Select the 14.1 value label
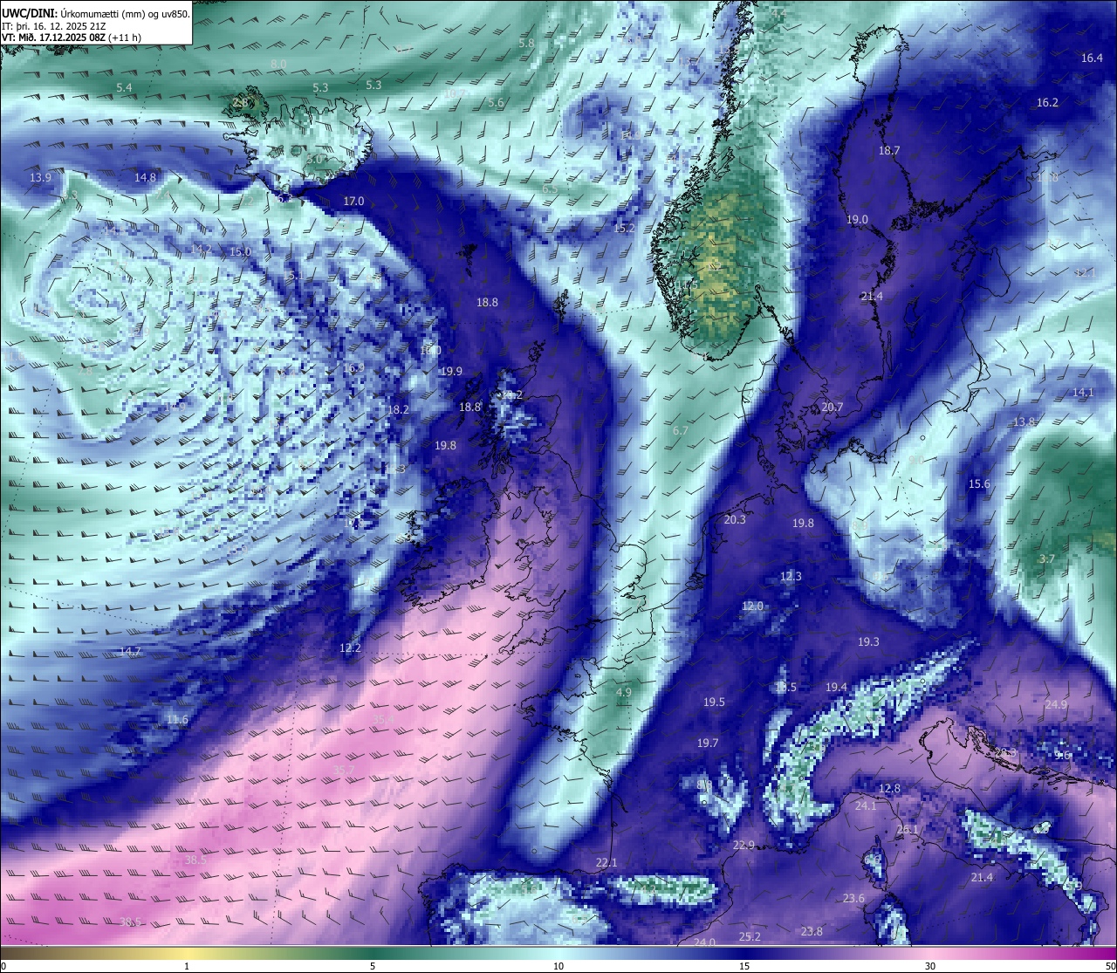 tap(1082, 392)
